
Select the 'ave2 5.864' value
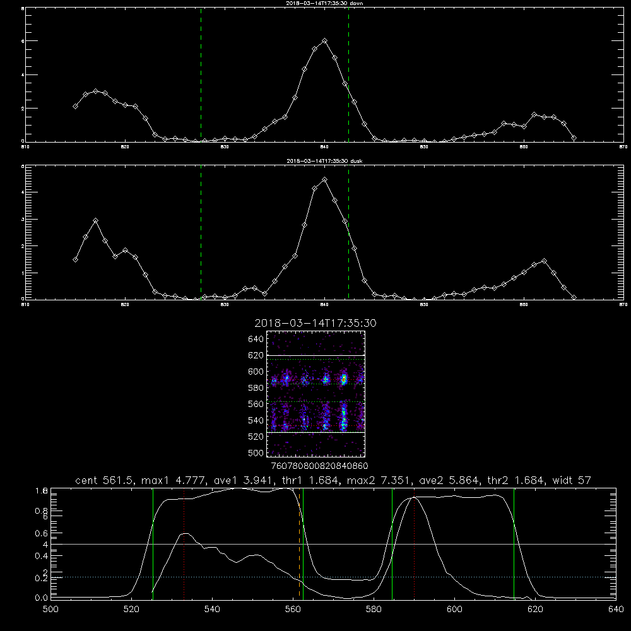[449, 480]
